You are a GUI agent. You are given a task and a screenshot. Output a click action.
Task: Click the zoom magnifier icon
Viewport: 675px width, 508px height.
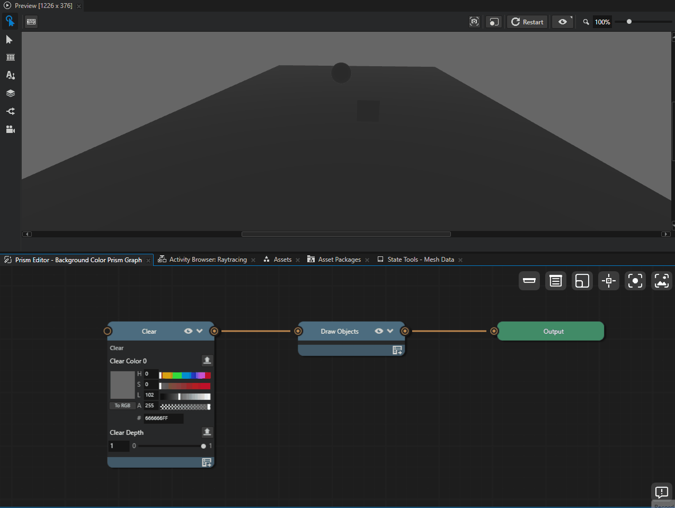coord(586,22)
